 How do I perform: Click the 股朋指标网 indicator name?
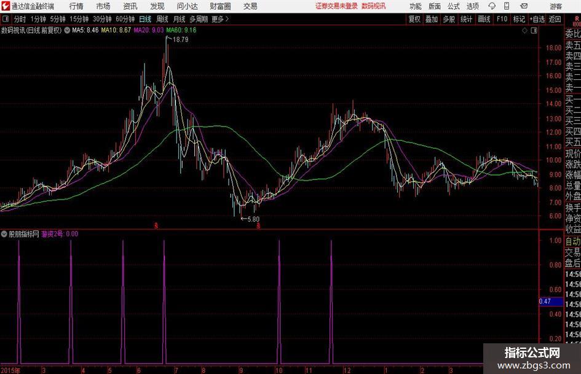pyautogui.click(x=24, y=234)
